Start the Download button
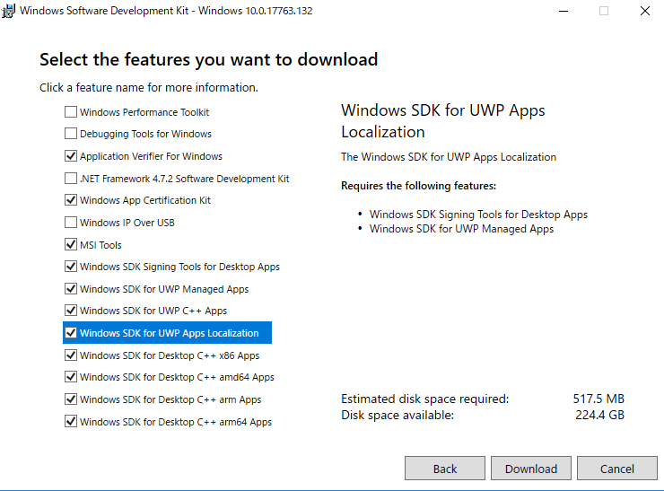The height and width of the screenshot is (491, 664). (531, 469)
